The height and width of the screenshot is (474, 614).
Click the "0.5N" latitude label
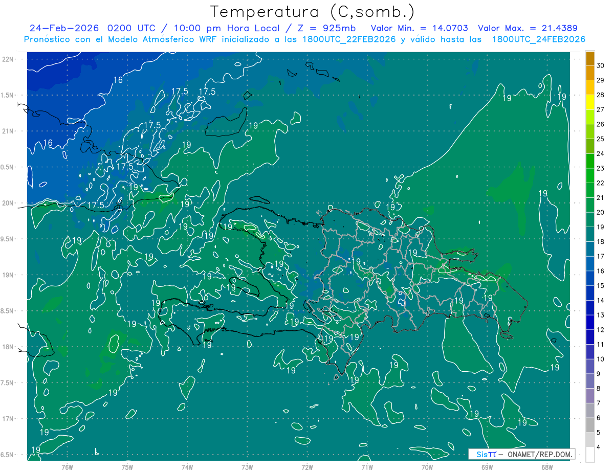pyautogui.click(x=8, y=167)
